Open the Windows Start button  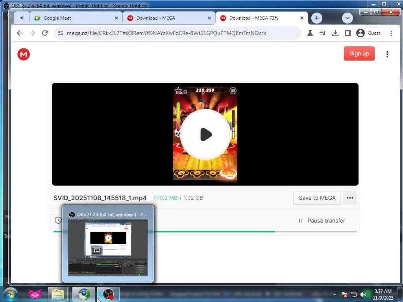tap(11, 294)
